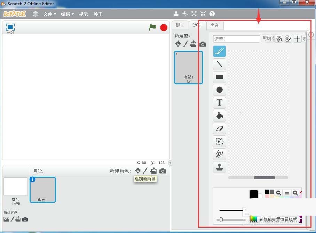Pick the Shrink sprite tool in the top toolbar
The image size is (316, 233).
coord(203,14)
